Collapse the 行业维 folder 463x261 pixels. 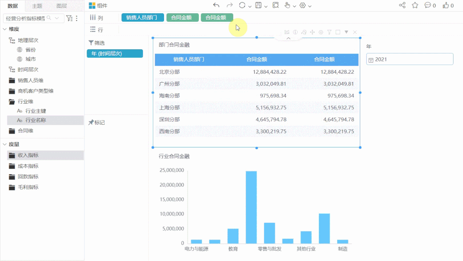click(25, 102)
